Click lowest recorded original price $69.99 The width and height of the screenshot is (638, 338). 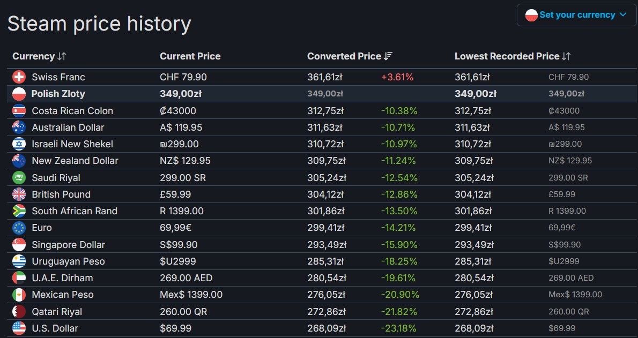point(562,328)
